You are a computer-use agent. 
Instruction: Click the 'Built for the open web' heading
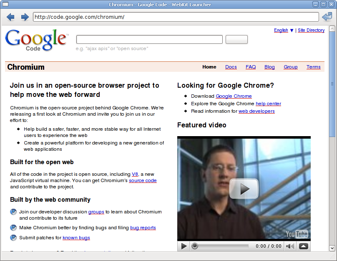[x=42, y=162]
